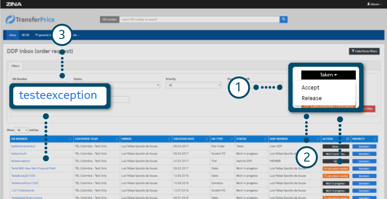This screenshot has height=199, width=387.
Task: Toggle Hide/Show filters button
Action: tap(364, 51)
